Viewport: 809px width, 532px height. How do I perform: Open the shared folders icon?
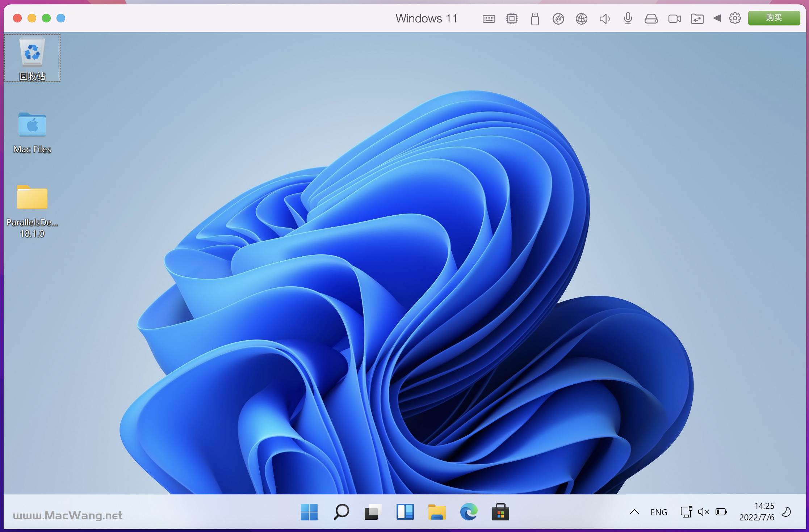[x=697, y=19]
